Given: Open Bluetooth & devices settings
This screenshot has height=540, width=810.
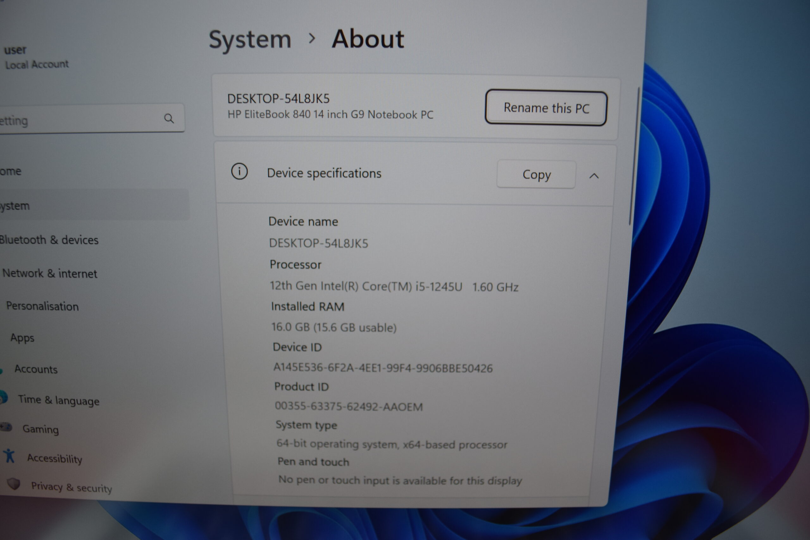Looking at the screenshot, I should [x=49, y=240].
